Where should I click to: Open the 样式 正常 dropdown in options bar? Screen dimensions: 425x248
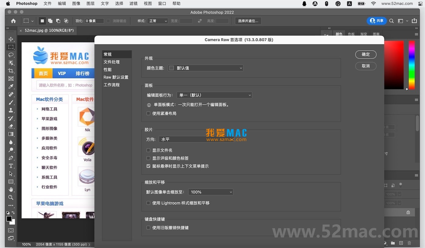[158, 21]
